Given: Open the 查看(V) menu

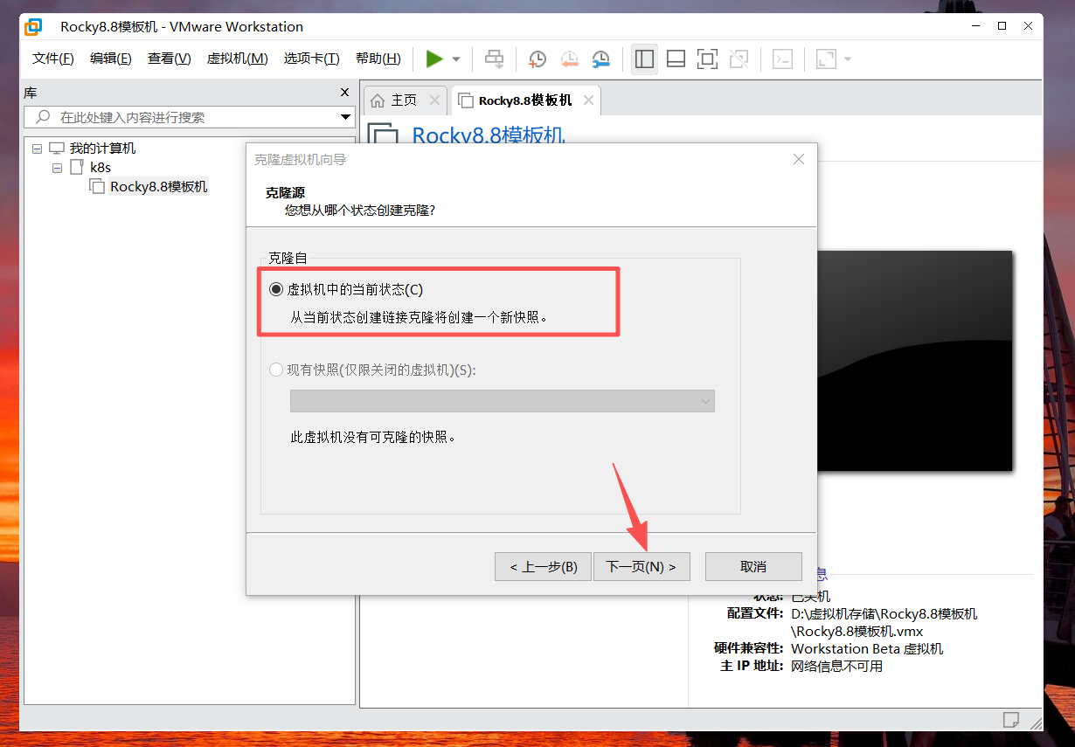Looking at the screenshot, I should coord(170,59).
